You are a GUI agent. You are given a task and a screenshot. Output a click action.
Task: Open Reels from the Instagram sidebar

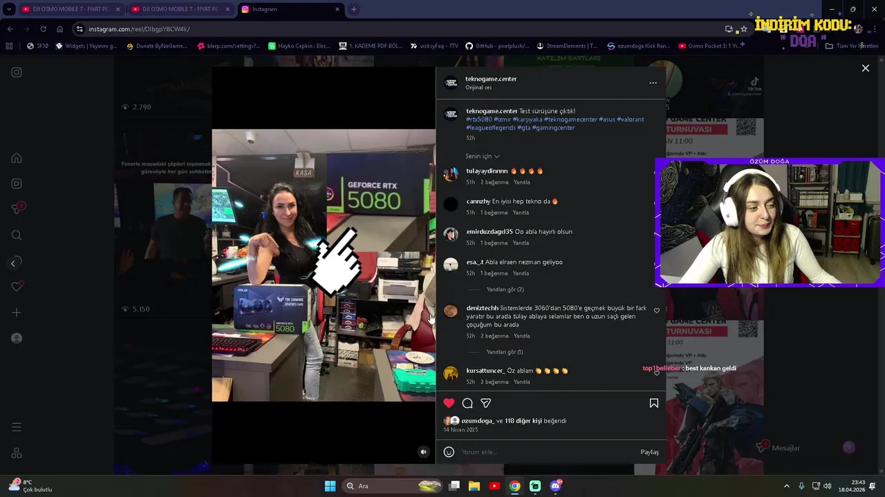pos(17,184)
